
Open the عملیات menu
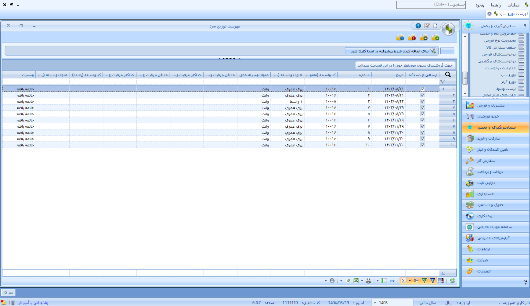click(513, 5)
